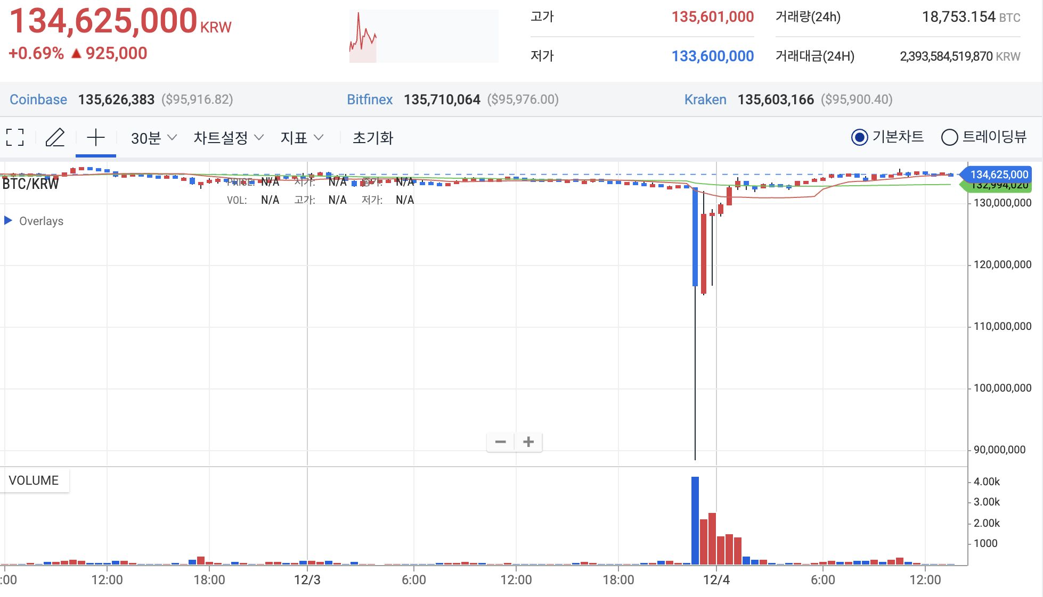Viewport: 1043px width, 597px height.
Task: Click the 12/4 date marker on timeline
Action: pos(716,579)
